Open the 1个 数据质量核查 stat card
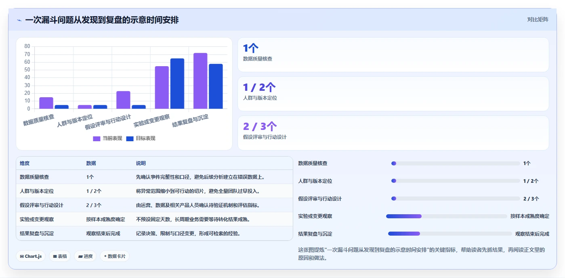This screenshot has height=278, width=565. pyautogui.click(x=393, y=55)
